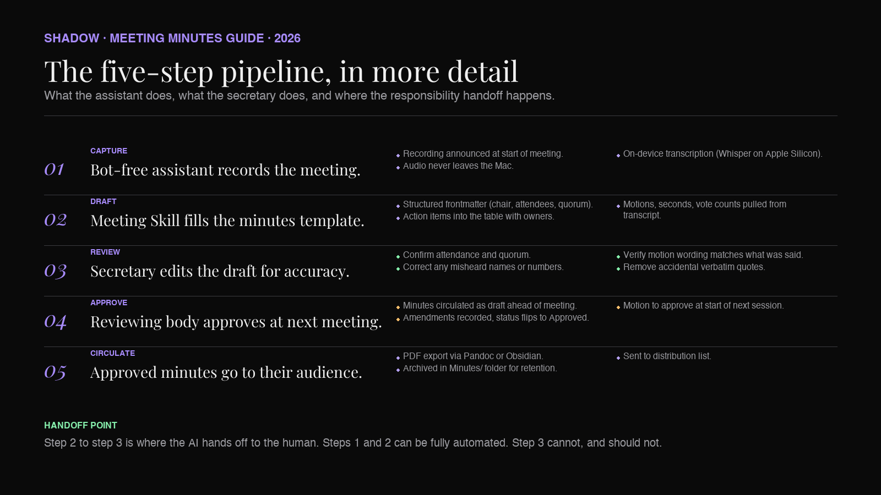The height and width of the screenshot is (495, 881).
Task: Select the title 'The five-step pipeline, in more detail'
Action: coord(281,71)
